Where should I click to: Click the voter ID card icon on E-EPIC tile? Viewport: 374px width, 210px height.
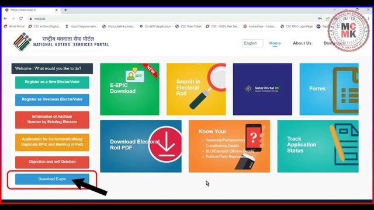(x=135, y=75)
